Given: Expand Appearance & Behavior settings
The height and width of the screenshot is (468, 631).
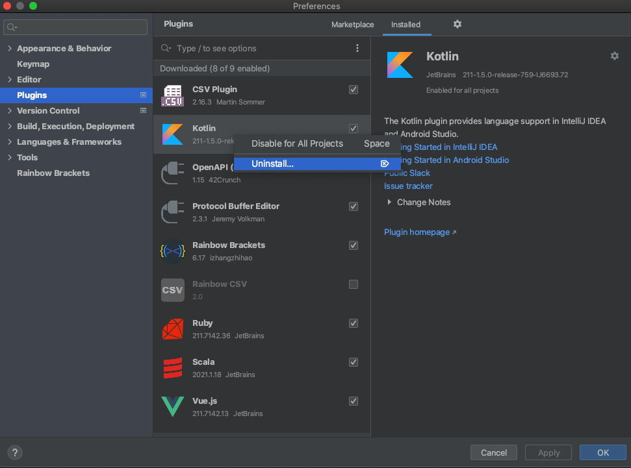Looking at the screenshot, I should (x=10, y=48).
